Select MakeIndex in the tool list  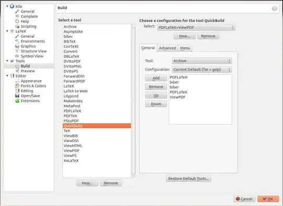click(97, 101)
